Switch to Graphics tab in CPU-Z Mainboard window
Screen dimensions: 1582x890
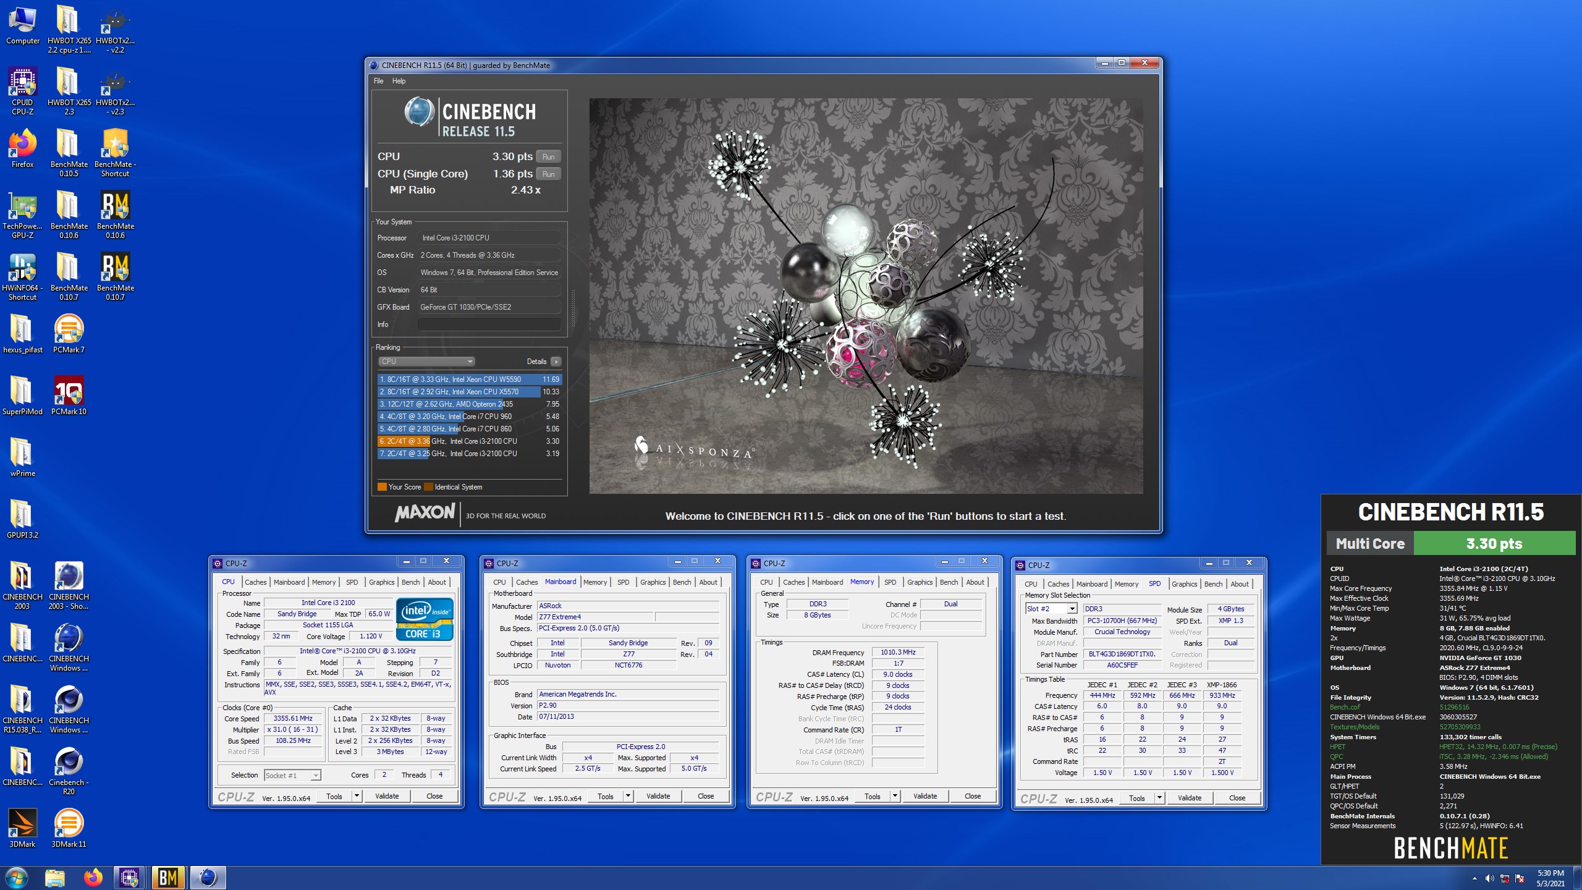click(x=653, y=582)
